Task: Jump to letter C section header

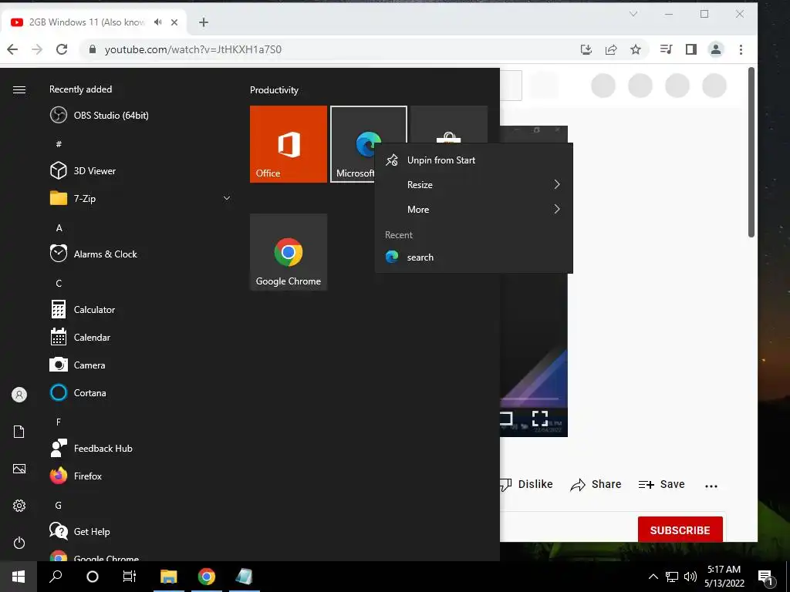Action: [59, 284]
